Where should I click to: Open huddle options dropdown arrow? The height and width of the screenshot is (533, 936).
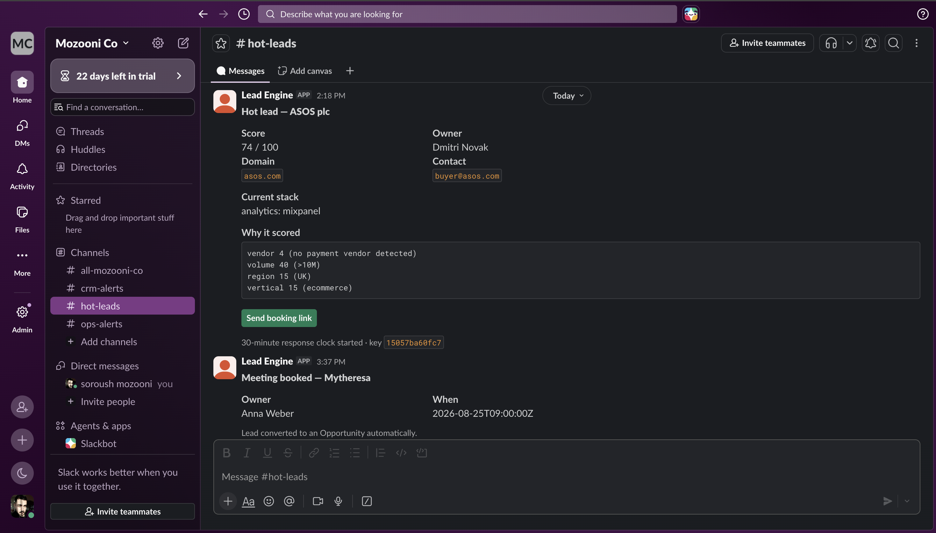[x=850, y=43]
